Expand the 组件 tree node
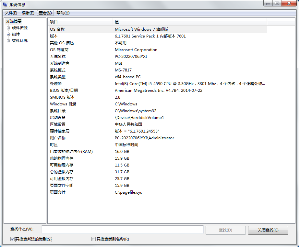The width and height of the screenshot is (299, 247). pos(7,34)
